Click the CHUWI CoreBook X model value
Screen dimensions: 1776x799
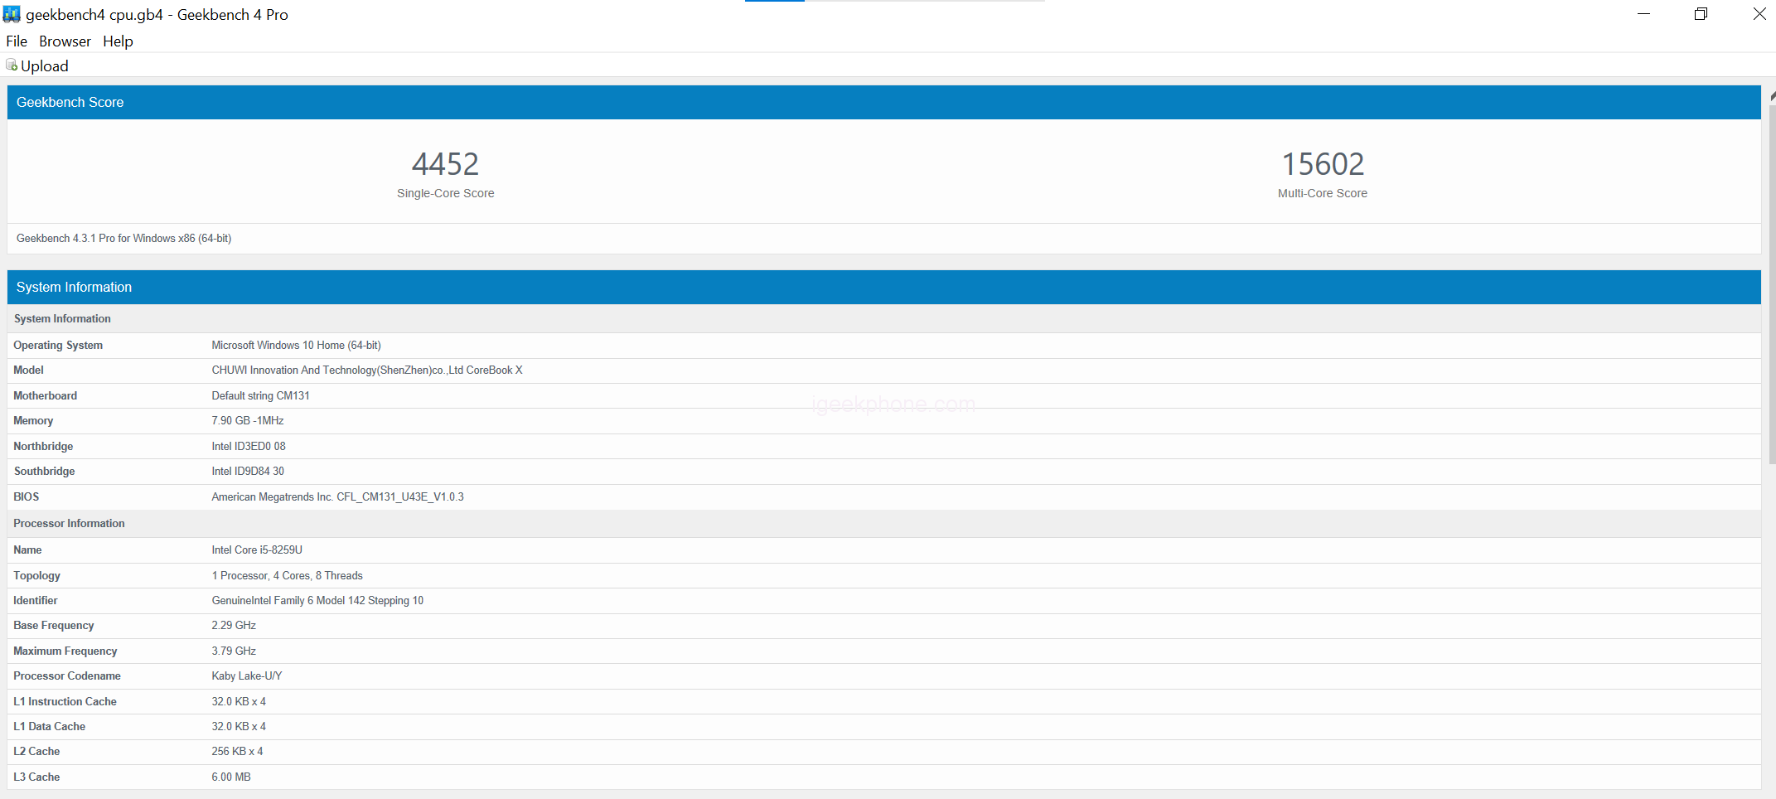point(367,370)
